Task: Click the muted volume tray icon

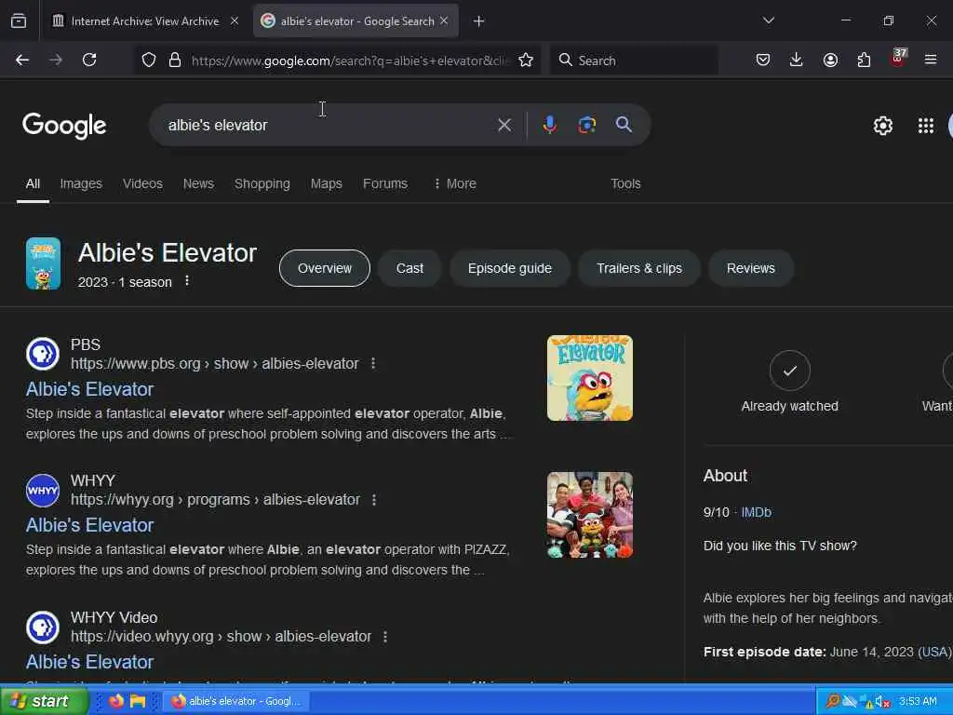Action: [x=882, y=702]
